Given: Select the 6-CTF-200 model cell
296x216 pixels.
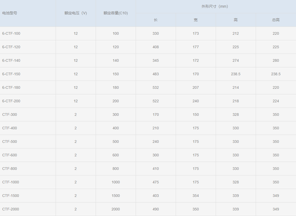Looking at the screenshot, I should coord(11,101).
